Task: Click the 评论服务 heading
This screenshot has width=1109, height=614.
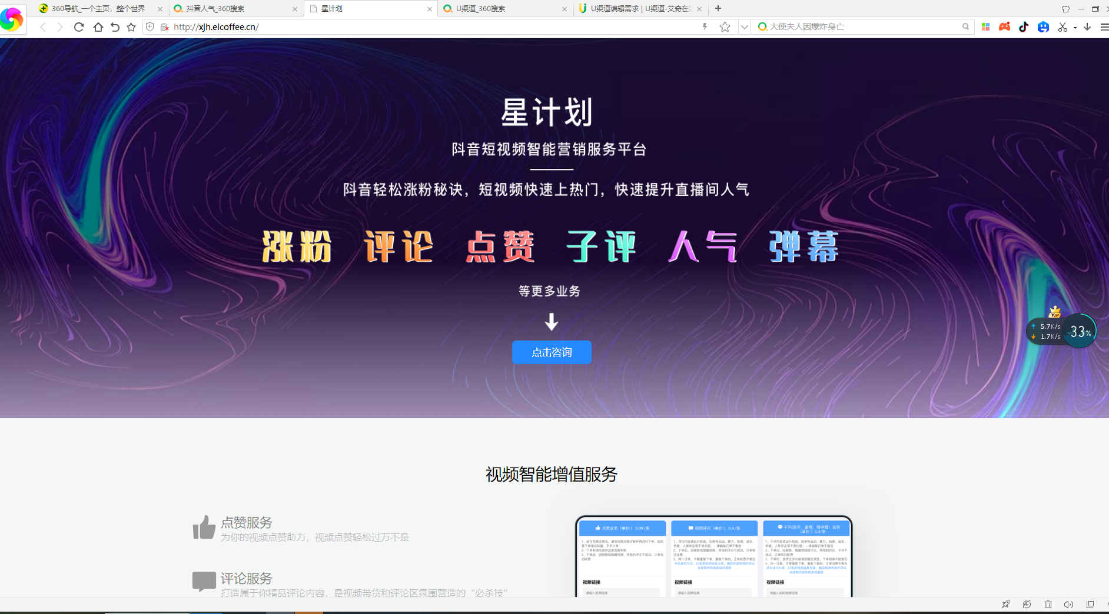Action: (247, 578)
